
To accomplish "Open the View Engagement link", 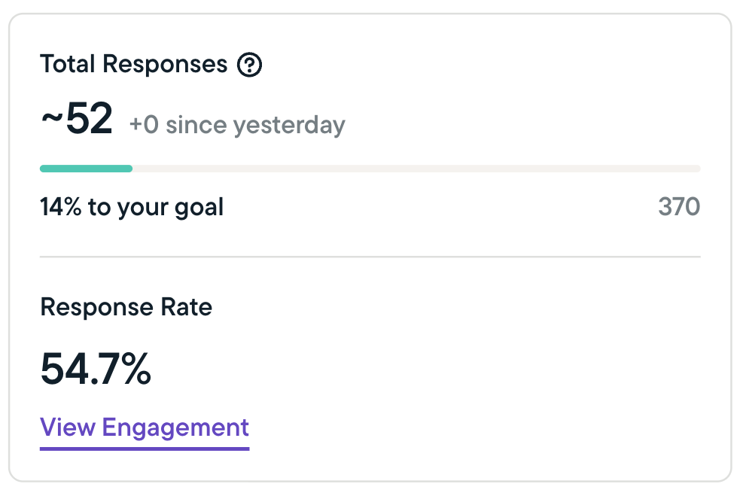I will [x=145, y=427].
